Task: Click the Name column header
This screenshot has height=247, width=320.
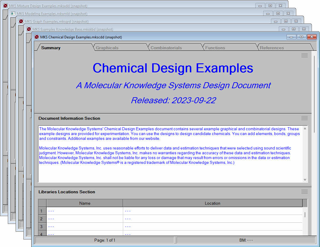Action: [85, 203]
